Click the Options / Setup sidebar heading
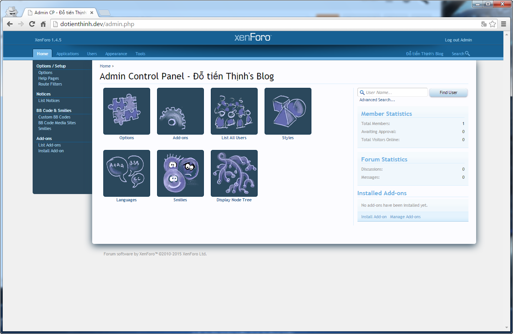Screen dimensions: 513x334 (x=51, y=66)
